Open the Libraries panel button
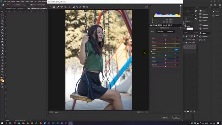 pyautogui.click(x=216, y=16)
